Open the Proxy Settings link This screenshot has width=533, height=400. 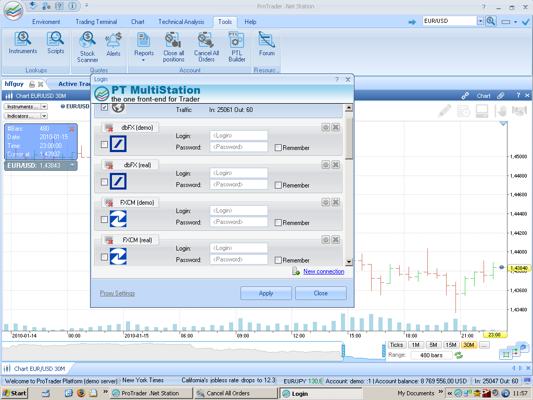117,293
